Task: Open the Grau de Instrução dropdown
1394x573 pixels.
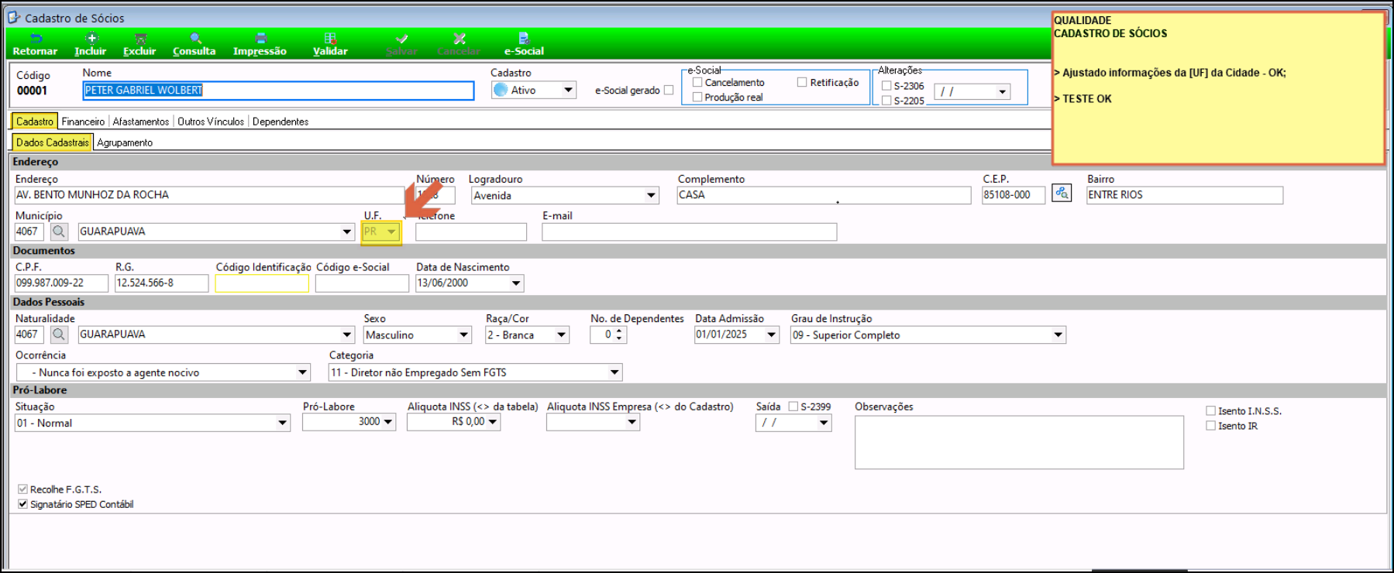Action: coord(1058,335)
